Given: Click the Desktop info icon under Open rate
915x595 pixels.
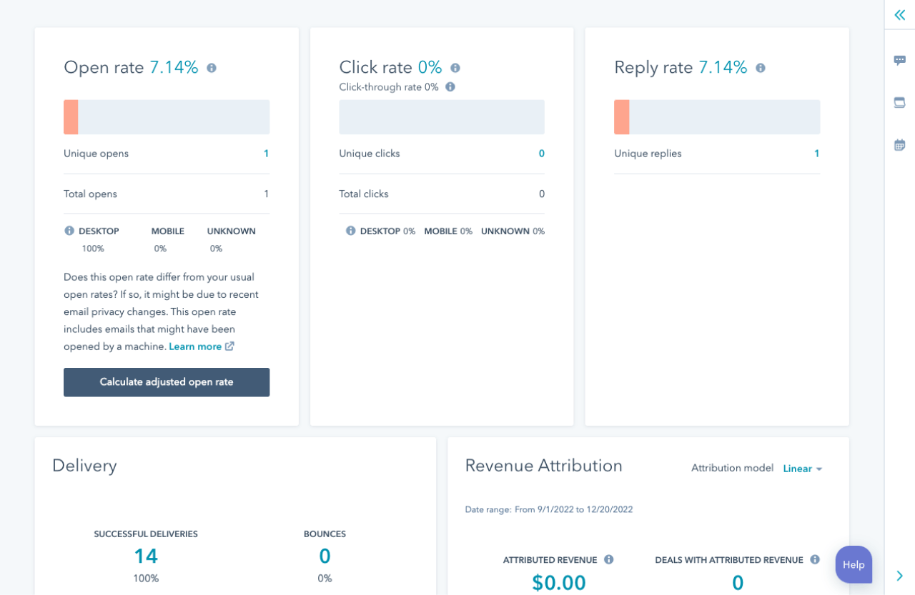Looking at the screenshot, I should 69,231.
